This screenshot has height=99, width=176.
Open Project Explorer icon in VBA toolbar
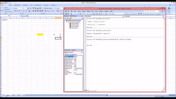(97, 14)
